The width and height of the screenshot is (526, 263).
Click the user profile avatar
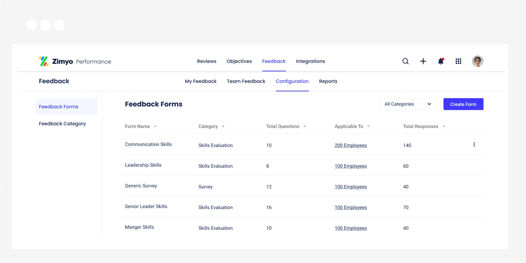(x=478, y=61)
